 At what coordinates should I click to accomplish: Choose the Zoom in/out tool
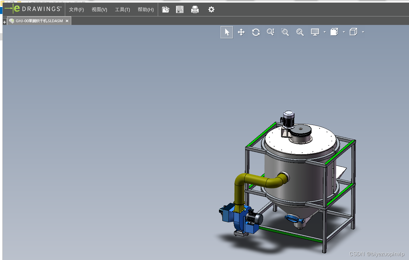pyautogui.click(x=270, y=32)
